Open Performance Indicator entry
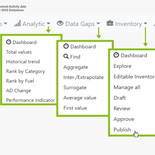Viewport: 155px width, 155px height. [x=30, y=100]
